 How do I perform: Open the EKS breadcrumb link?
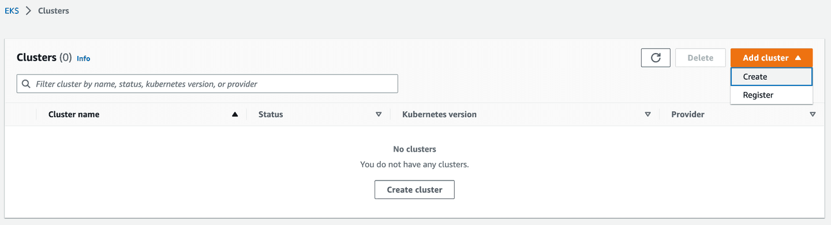click(12, 11)
